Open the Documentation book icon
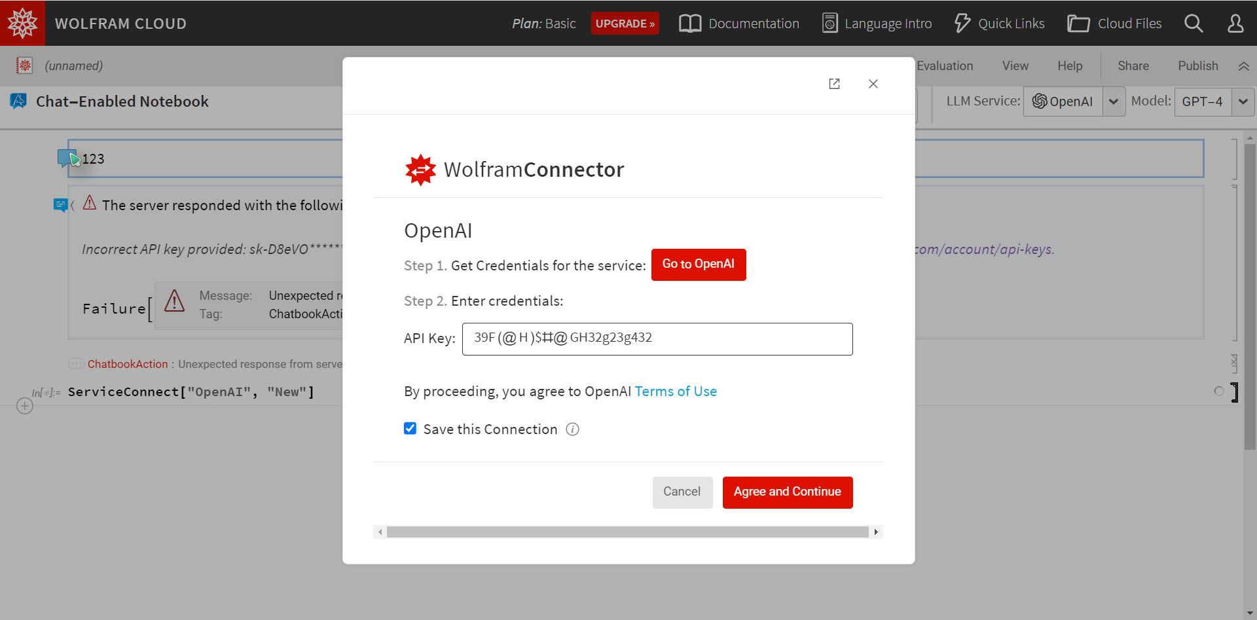Screen dimensions: 1257x620 [x=690, y=24]
